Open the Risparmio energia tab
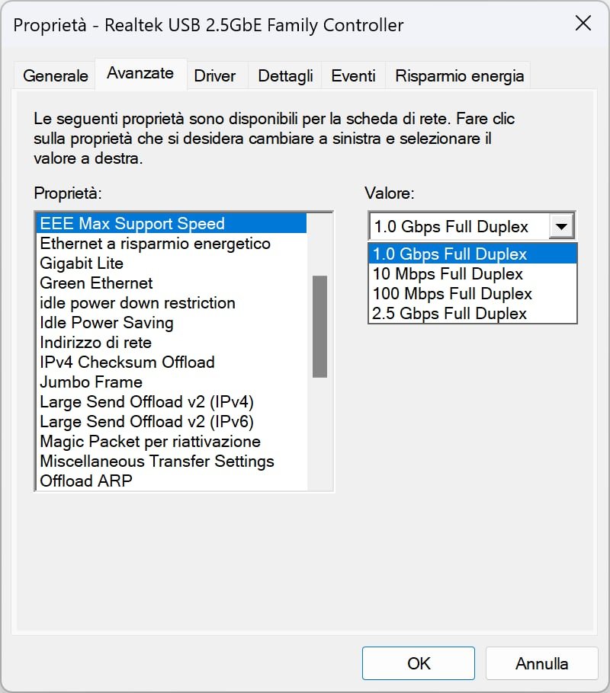This screenshot has height=693, width=610. (x=460, y=75)
